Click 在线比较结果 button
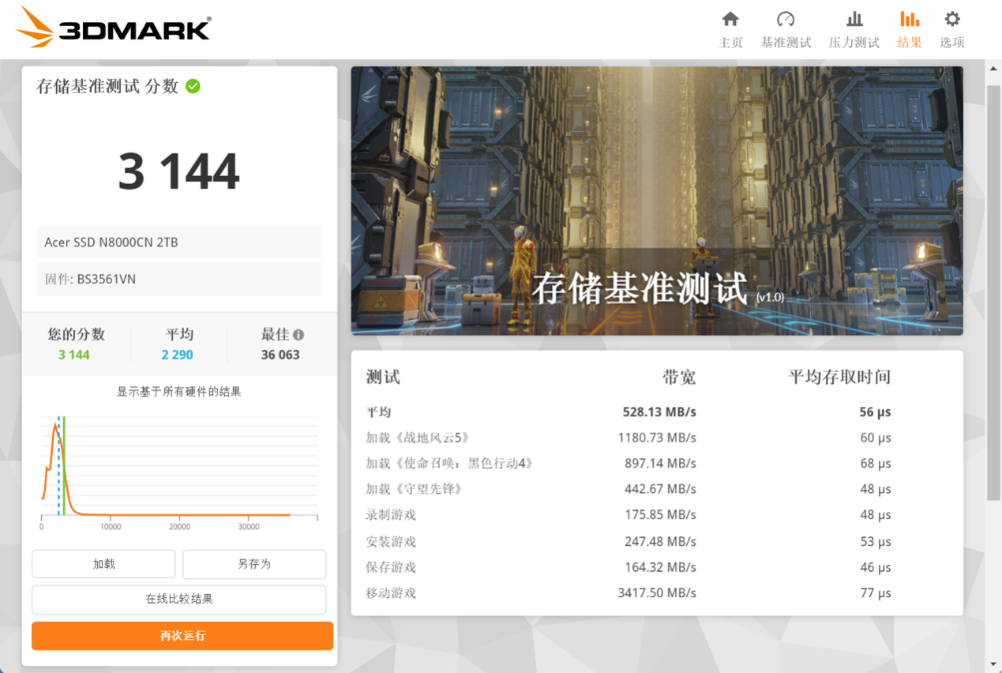The height and width of the screenshot is (673, 1002). coord(179,600)
